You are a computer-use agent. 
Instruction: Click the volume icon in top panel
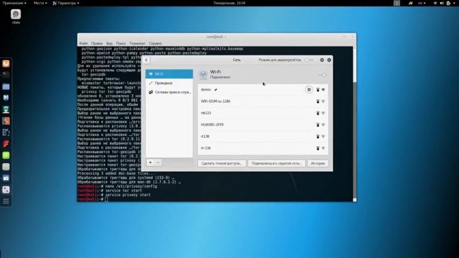tap(442, 3)
